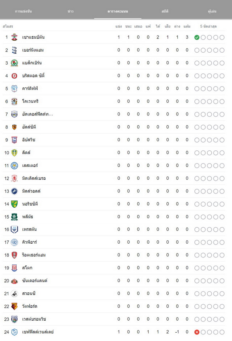Open the truncated ฮัดเดอส์ฟิลด์ team row
Screen dimensions: 232x341
114,114
